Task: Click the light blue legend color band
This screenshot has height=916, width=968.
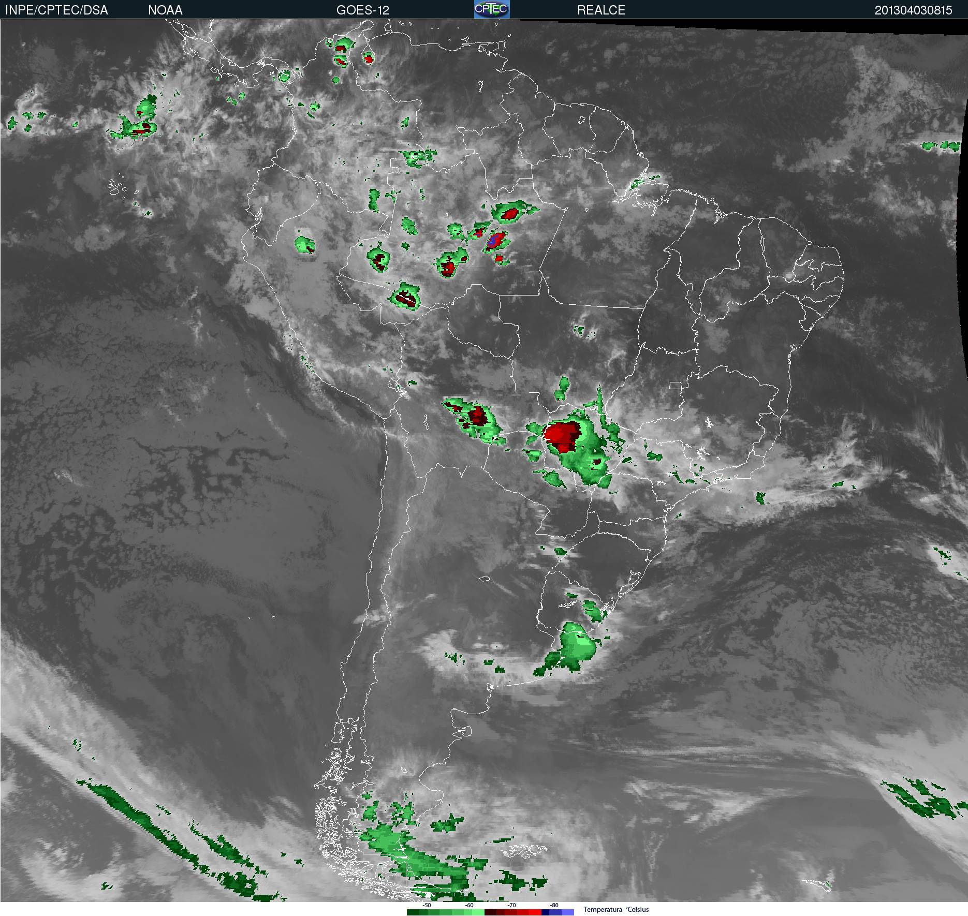Action: pos(568,912)
